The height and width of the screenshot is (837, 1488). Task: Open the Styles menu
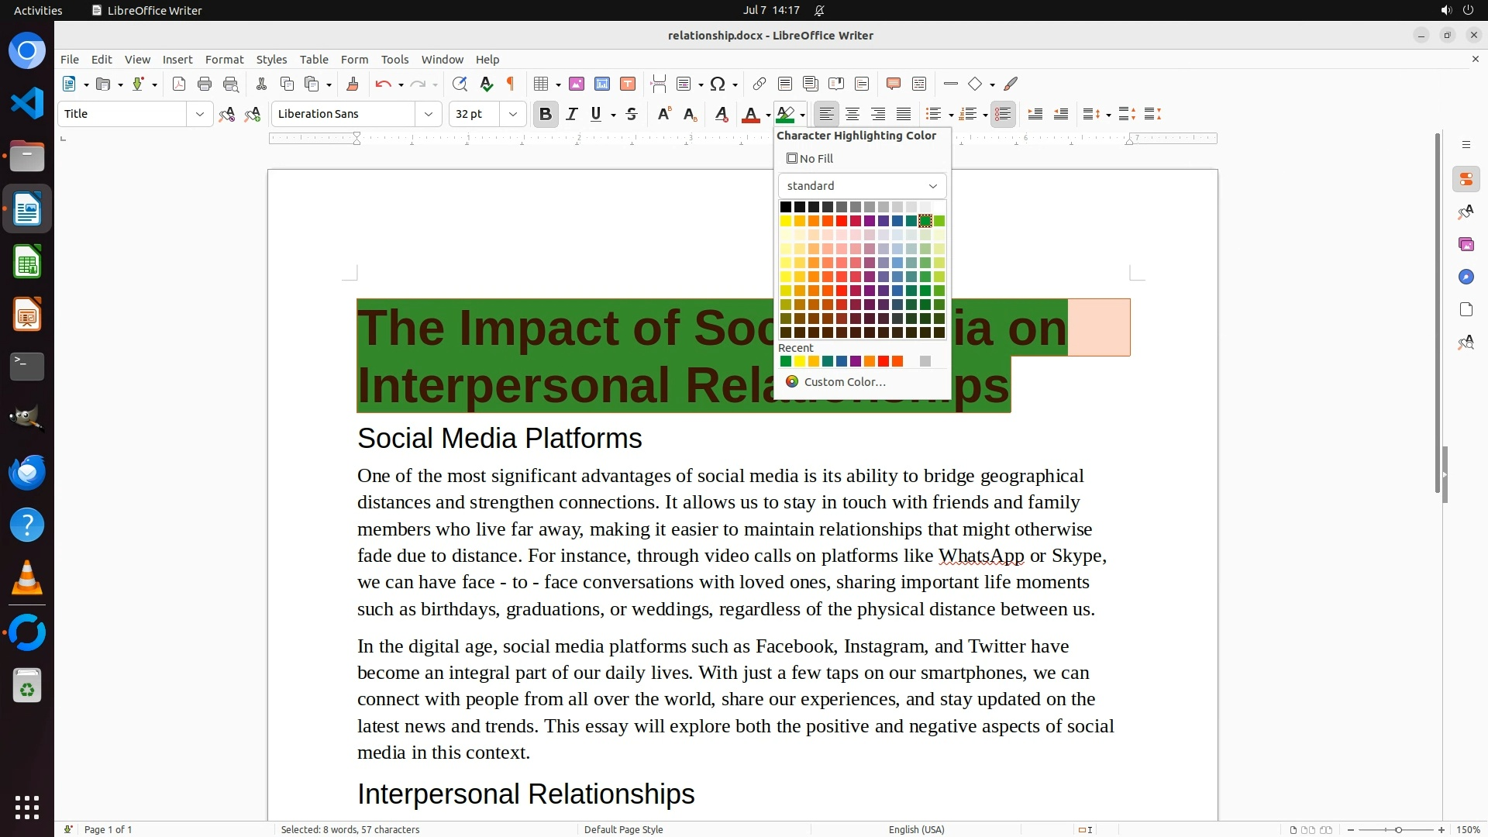[x=271, y=59]
